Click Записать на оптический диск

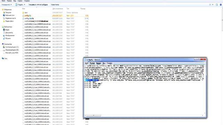point(38,5)
